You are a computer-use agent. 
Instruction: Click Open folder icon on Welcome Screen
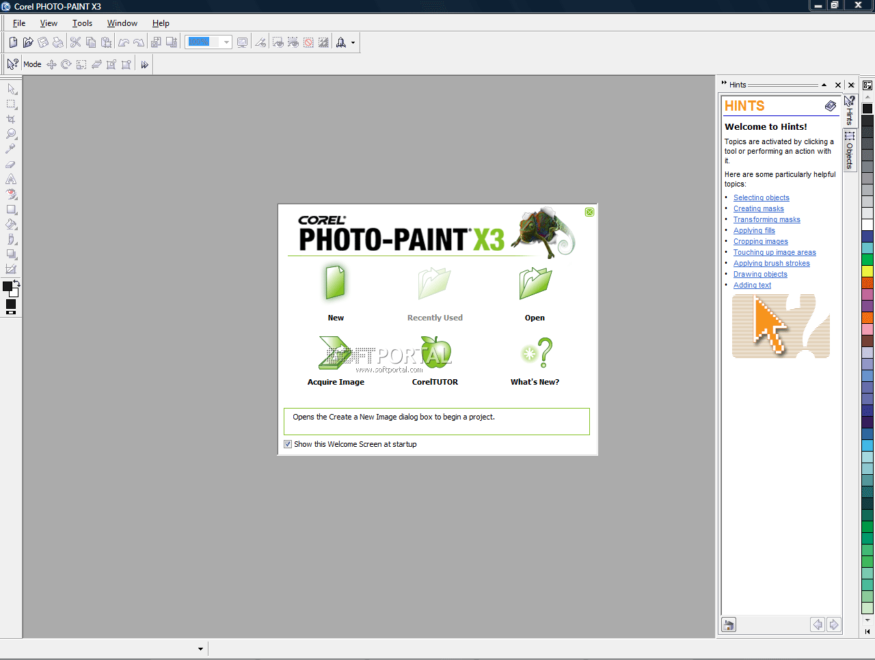(535, 283)
